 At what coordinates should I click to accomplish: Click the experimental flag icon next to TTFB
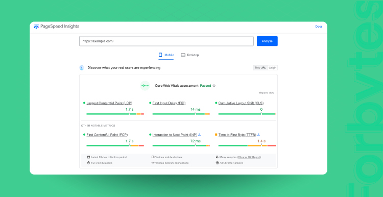pyautogui.click(x=258, y=135)
